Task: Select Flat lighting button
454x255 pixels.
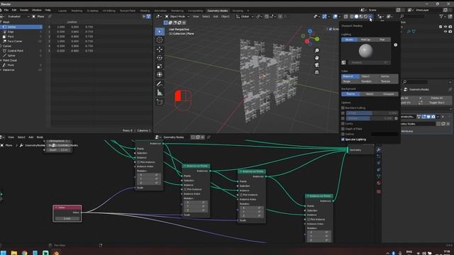Action: pyautogui.click(x=382, y=40)
